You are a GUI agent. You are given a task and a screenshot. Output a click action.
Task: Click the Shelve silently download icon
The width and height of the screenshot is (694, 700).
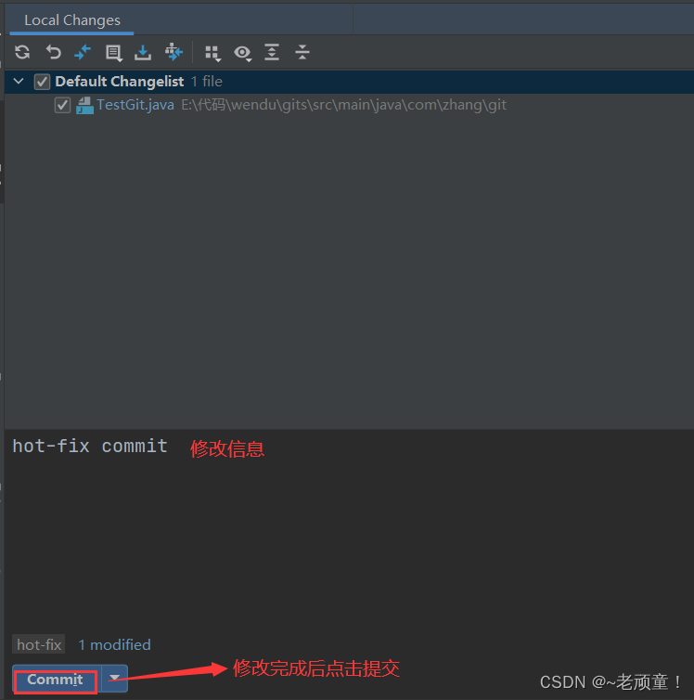[143, 52]
